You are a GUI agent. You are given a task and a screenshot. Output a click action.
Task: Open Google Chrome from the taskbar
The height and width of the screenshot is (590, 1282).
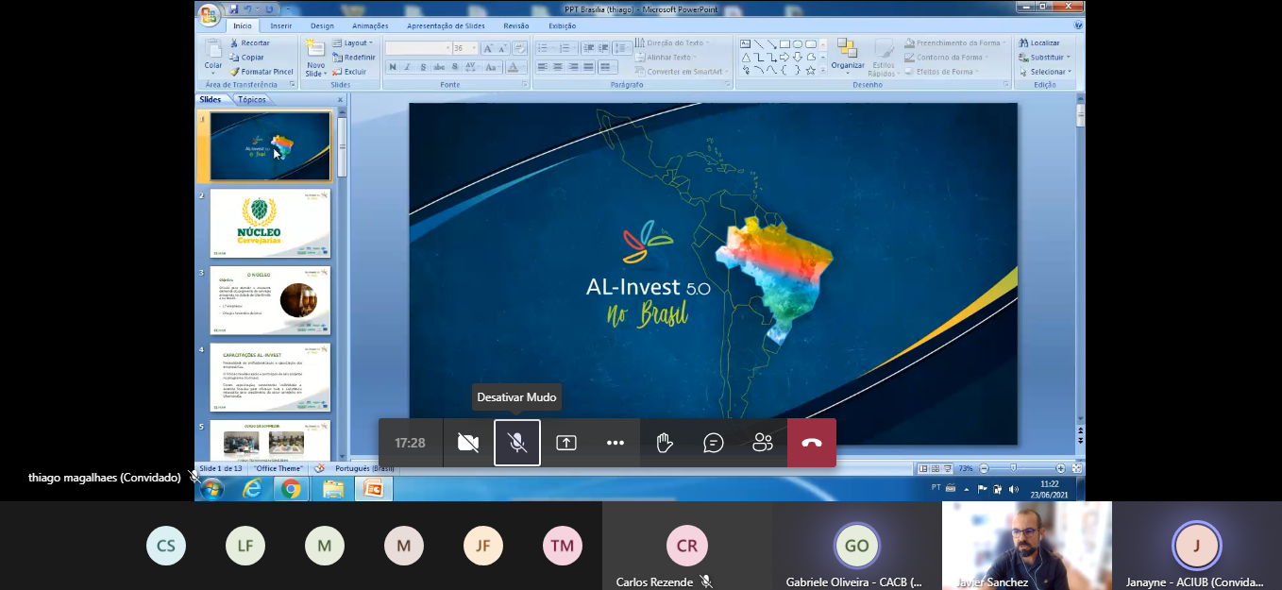291,488
